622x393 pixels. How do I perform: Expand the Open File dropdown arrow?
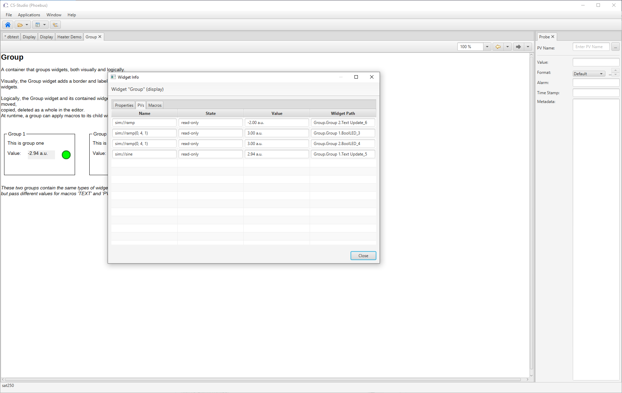27,24
